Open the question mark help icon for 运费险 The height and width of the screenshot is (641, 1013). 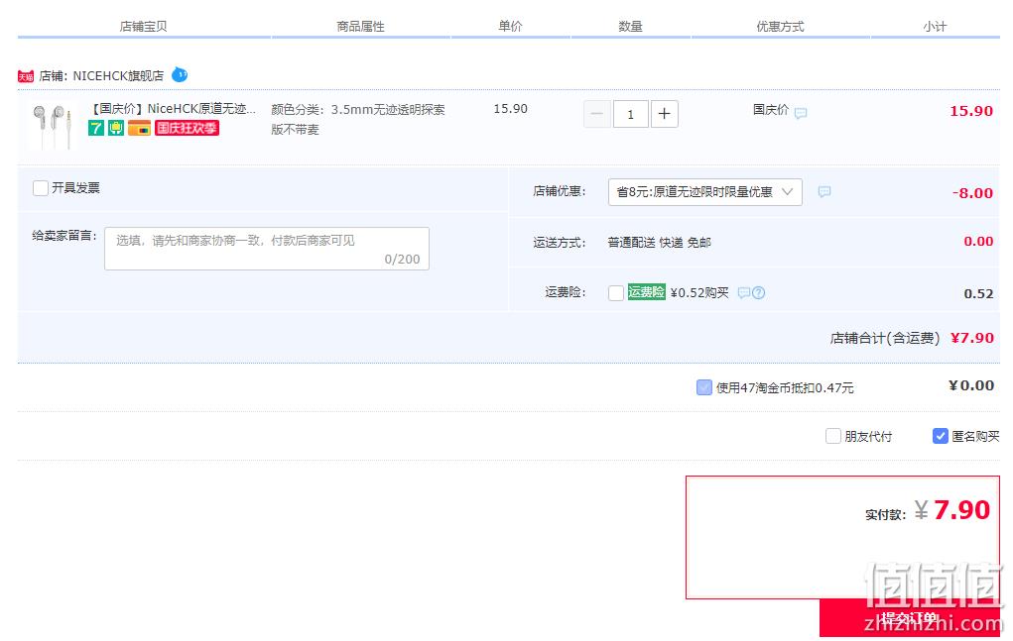(759, 293)
